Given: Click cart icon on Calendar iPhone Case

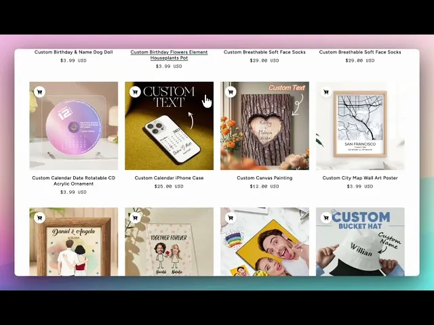Looking at the screenshot, I should click(135, 92).
